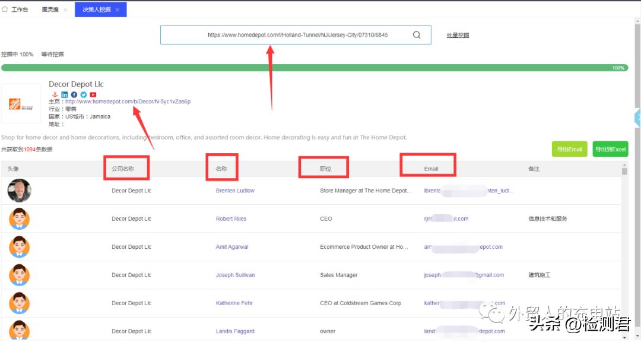Open Katherine Fehr's profile link
Screen dimensions: 641x342
pyautogui.click(x=234, y=303)
